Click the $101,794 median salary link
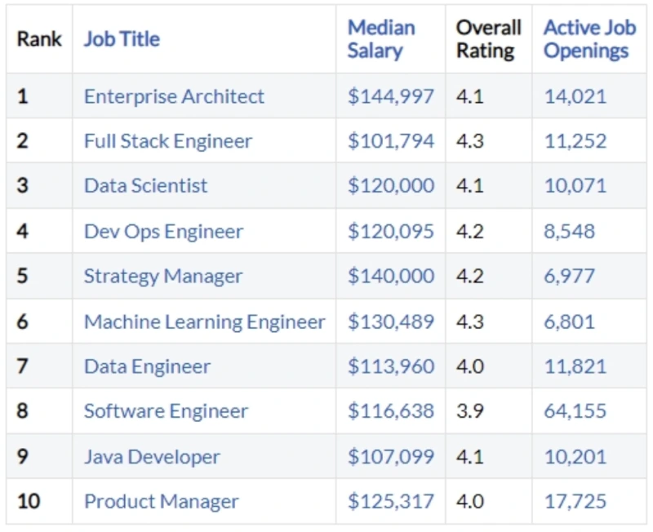653x532 pixels. (391, 141)
